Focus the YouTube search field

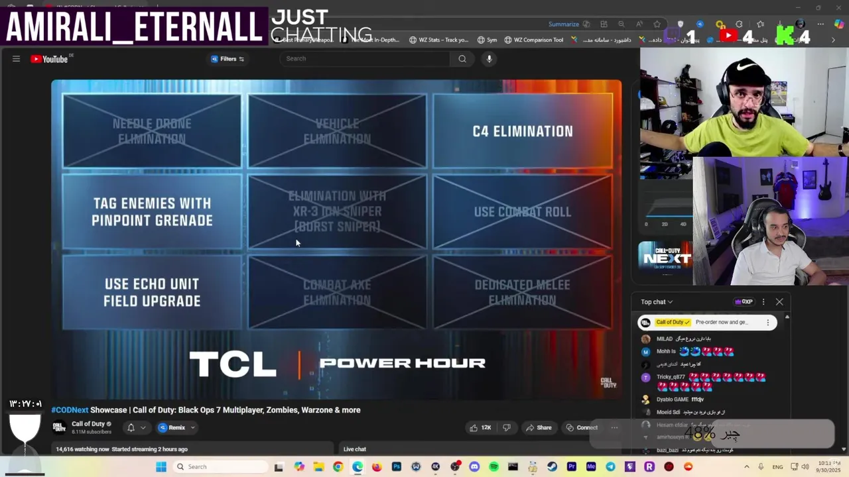pos(365,58)
